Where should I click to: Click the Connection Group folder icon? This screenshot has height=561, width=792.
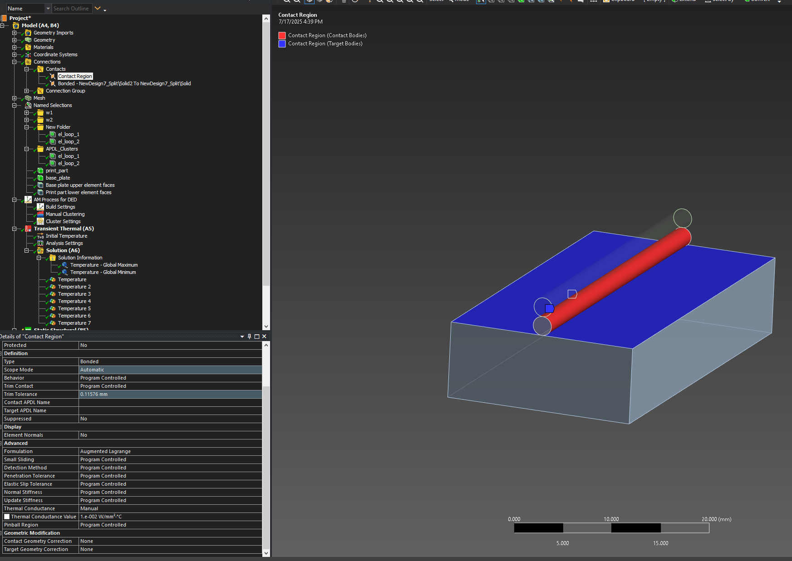pos(40,91)
